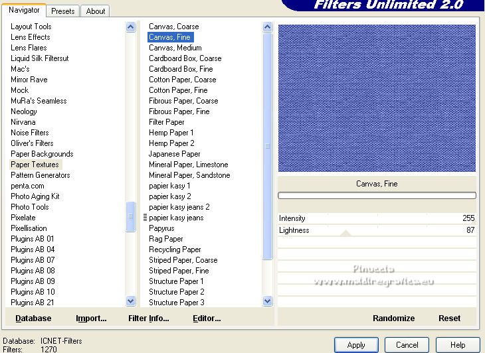485x353 pixels.
Task: Click the Canvas, Fine preview image
Action: pos(377,98)
